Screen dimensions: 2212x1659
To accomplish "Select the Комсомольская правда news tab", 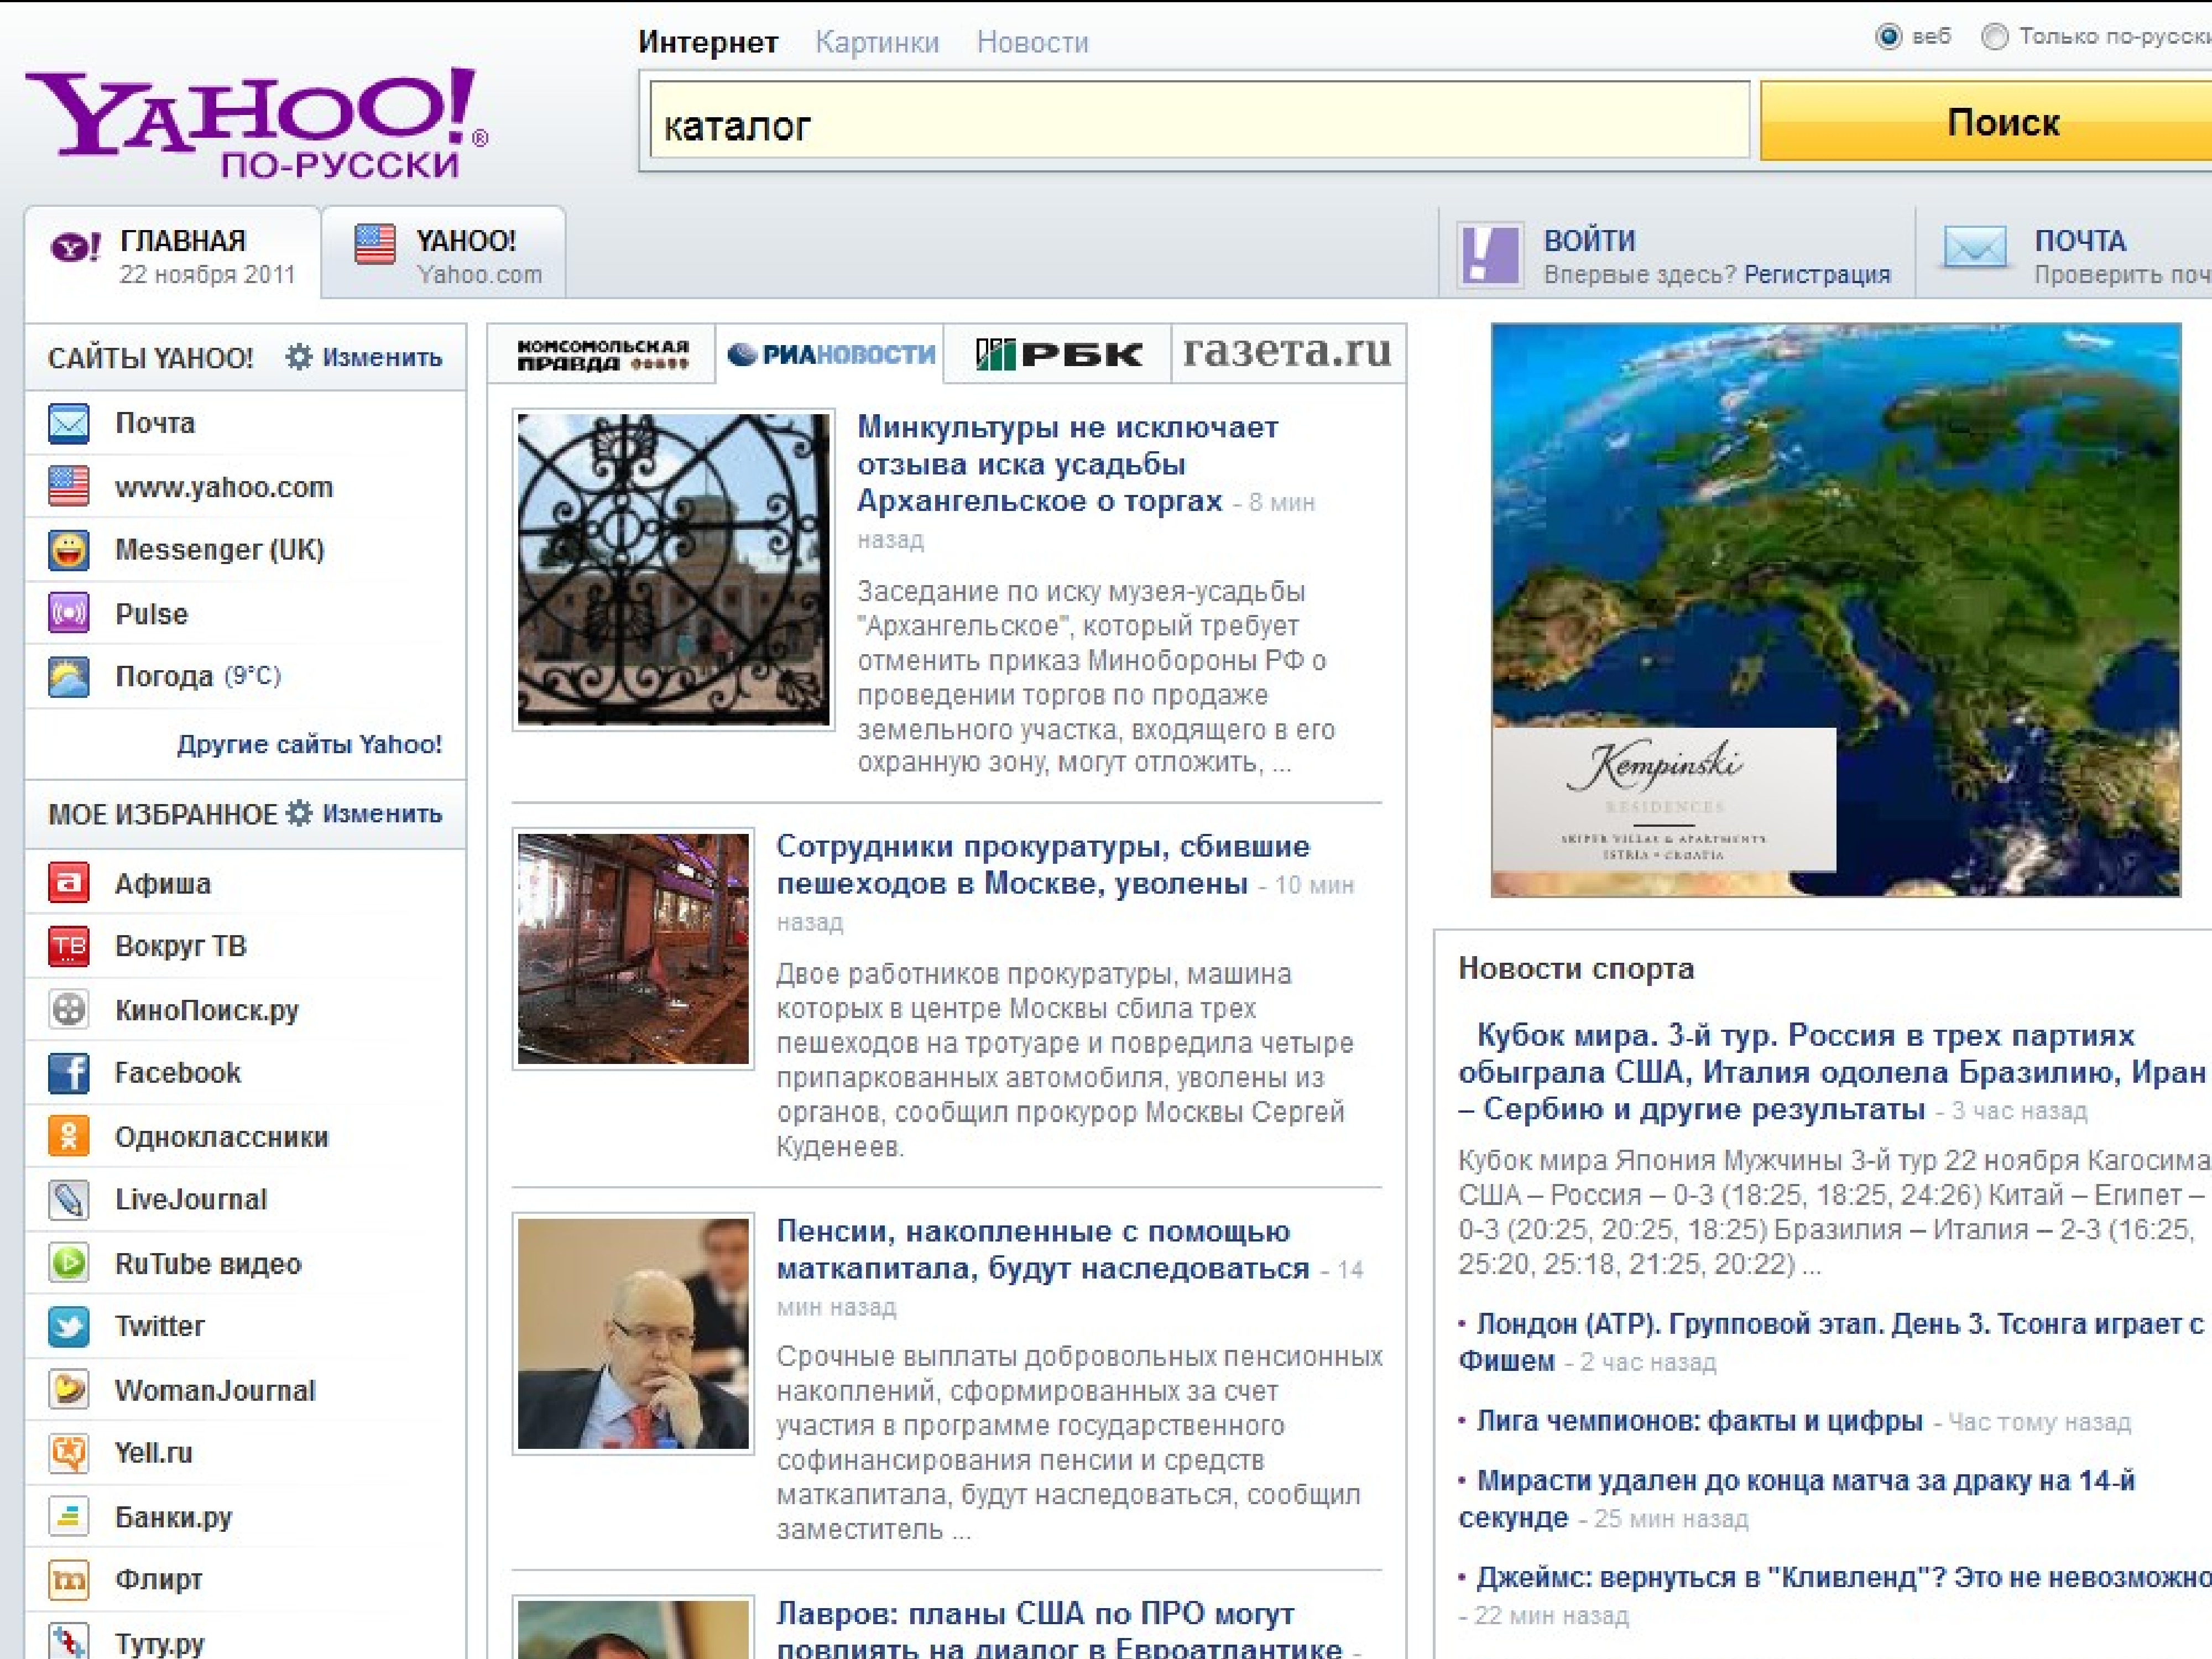I will click(602, 354).
